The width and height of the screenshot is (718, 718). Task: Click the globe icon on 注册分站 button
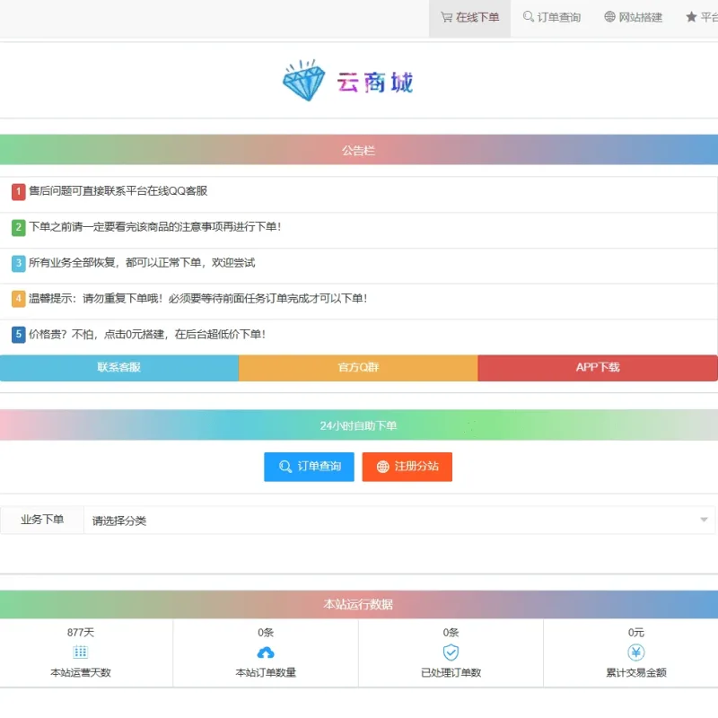click(383, 467)
